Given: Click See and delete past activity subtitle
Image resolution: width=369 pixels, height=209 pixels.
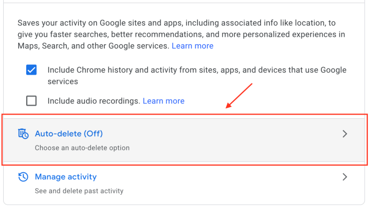Looking at the screenshot, I should [x=79, y=191].
